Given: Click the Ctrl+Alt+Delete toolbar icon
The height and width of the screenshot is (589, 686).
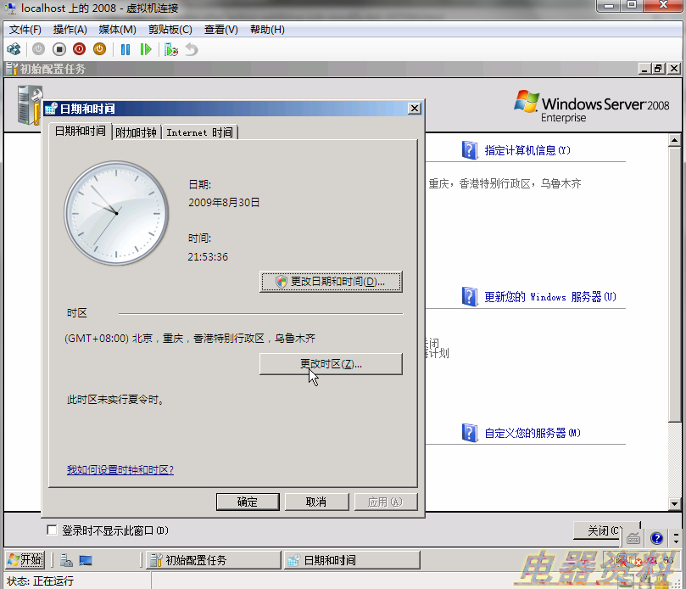Looking at the screenshot, I should click(14, 49).
